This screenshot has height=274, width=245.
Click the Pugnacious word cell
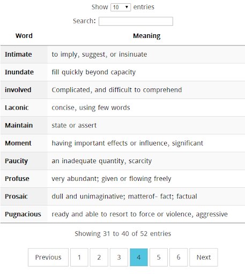tap(24, 214)
